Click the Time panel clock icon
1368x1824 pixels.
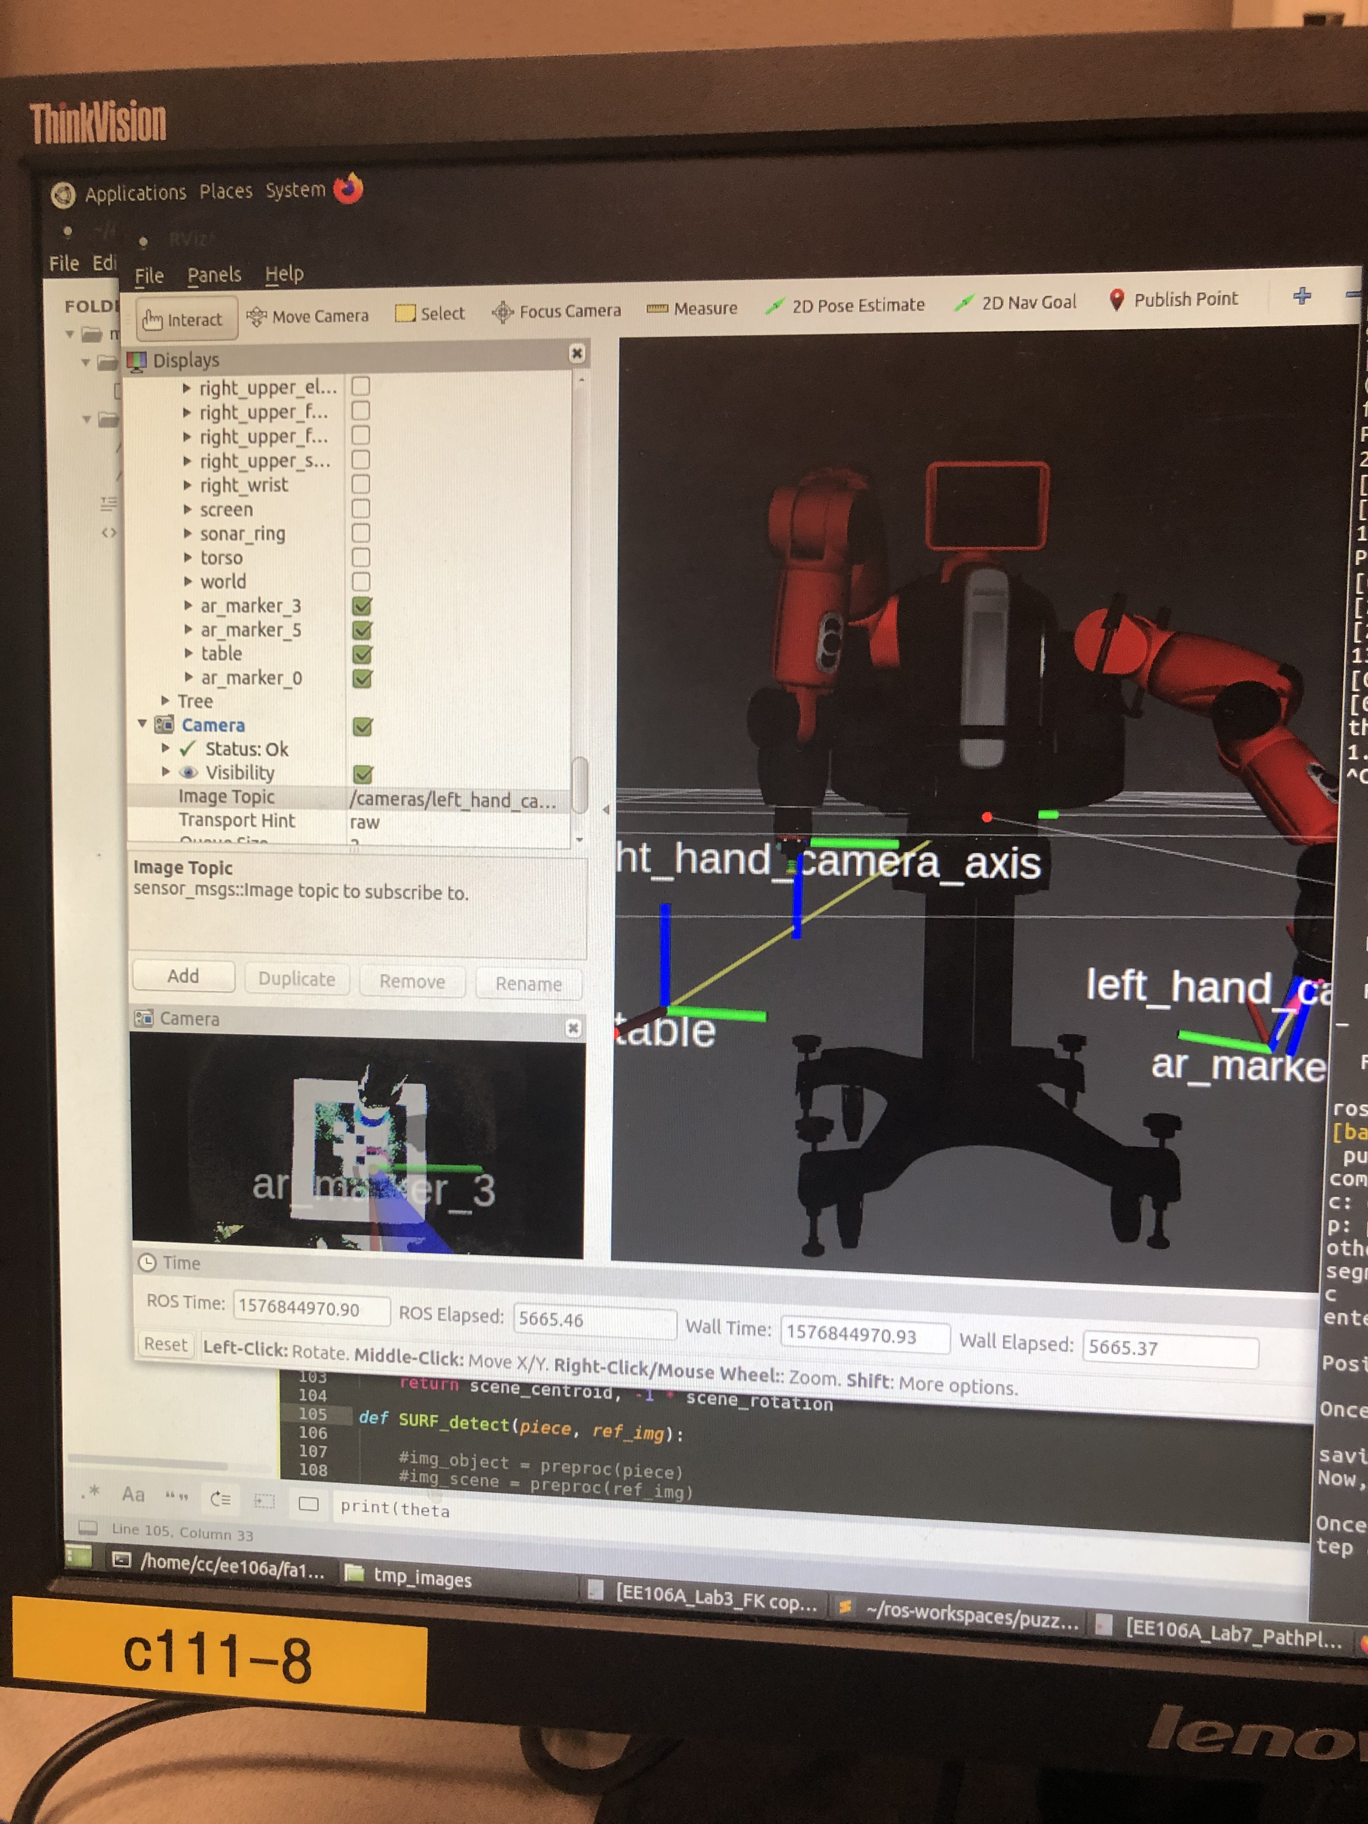147,1263
